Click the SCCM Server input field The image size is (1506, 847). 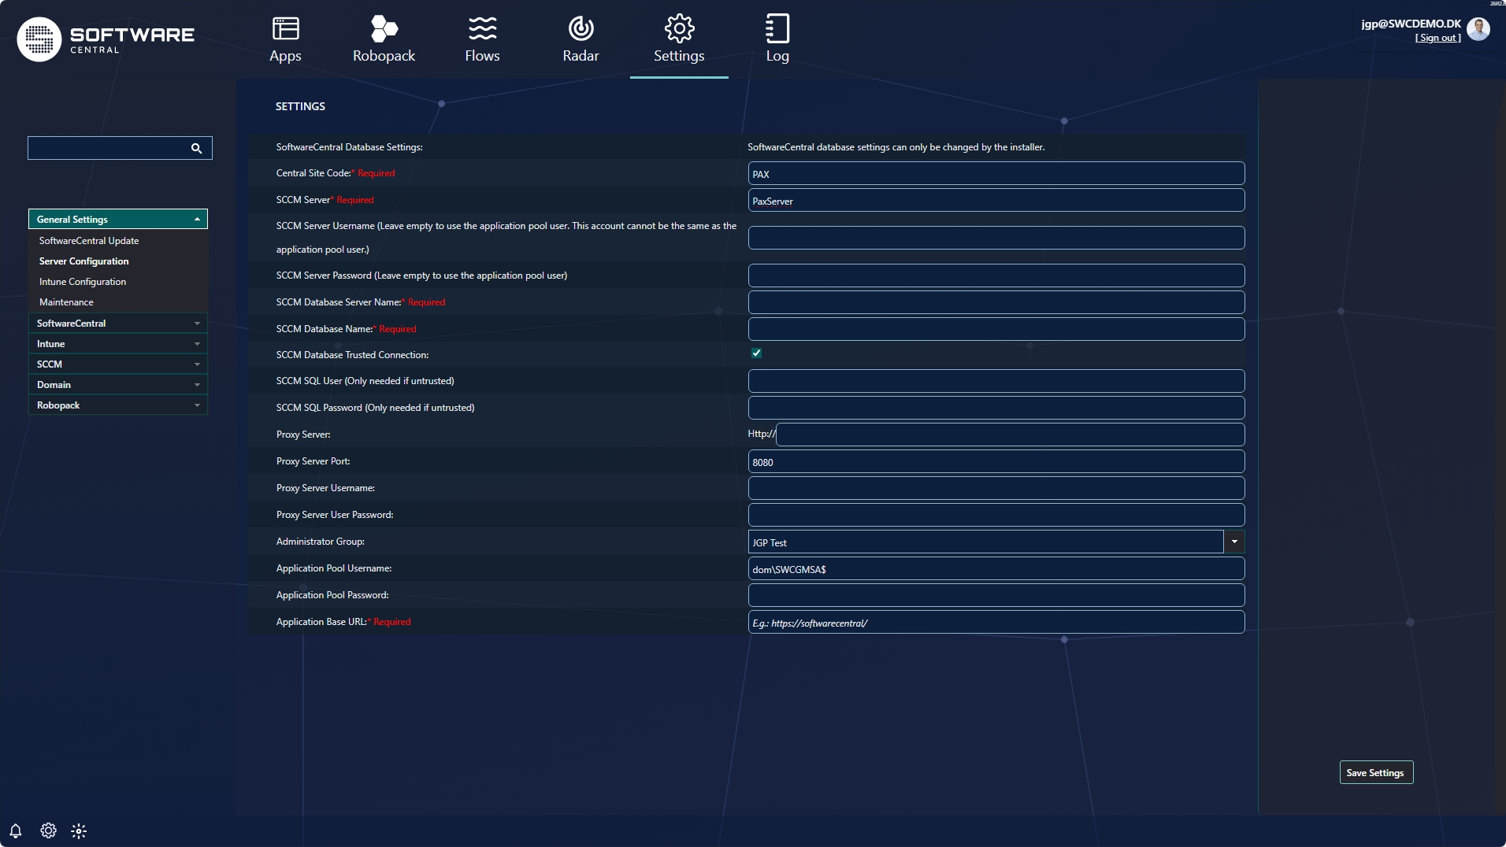point(996,200)
